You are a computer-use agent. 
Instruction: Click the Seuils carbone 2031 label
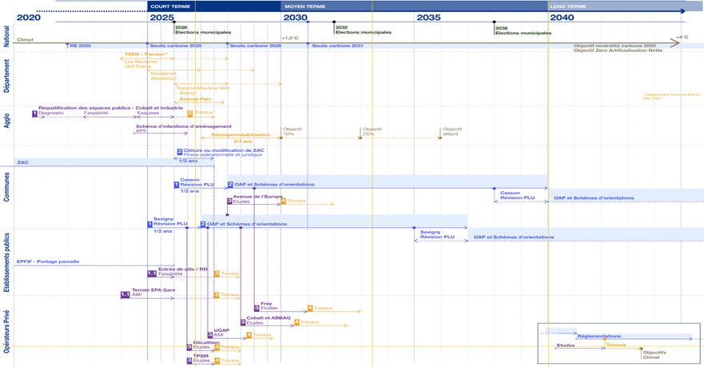point(337,46)
